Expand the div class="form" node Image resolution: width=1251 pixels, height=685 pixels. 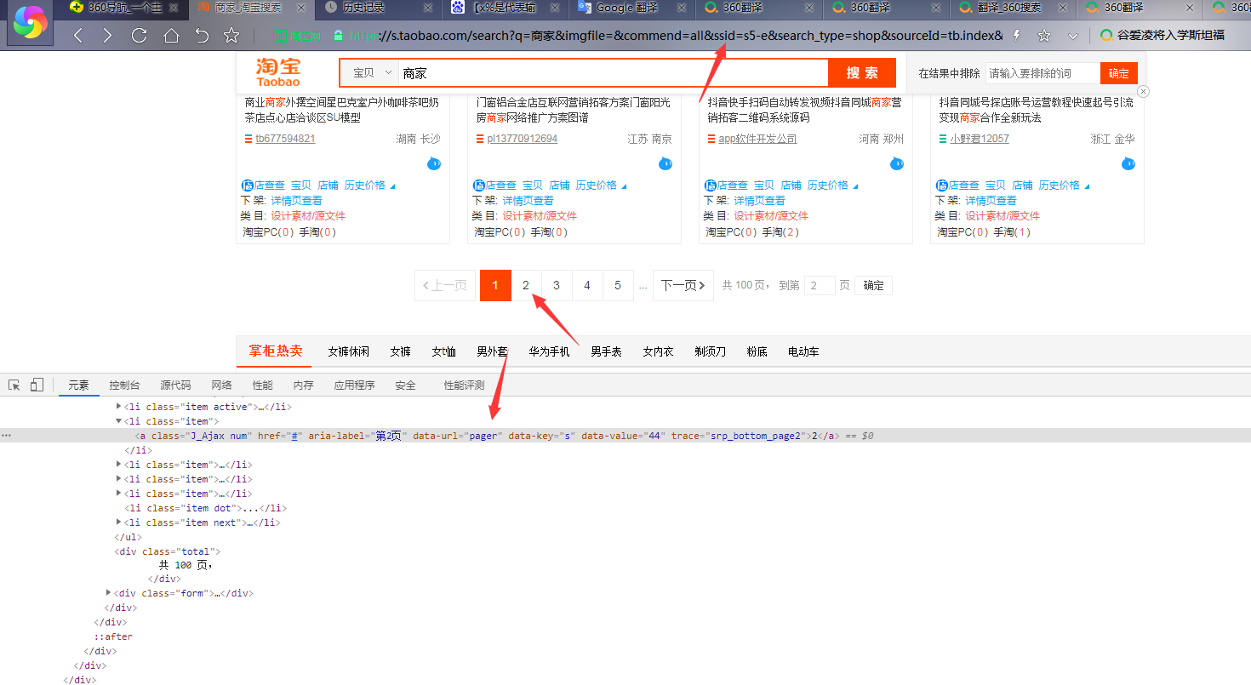click(x=109, y=593)
